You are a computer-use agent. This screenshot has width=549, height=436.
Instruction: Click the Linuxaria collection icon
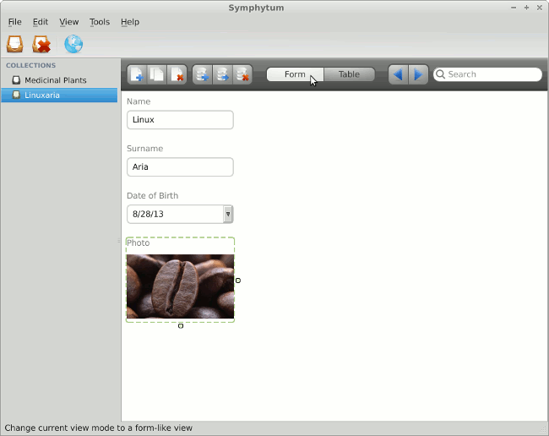tap(16, 95)
